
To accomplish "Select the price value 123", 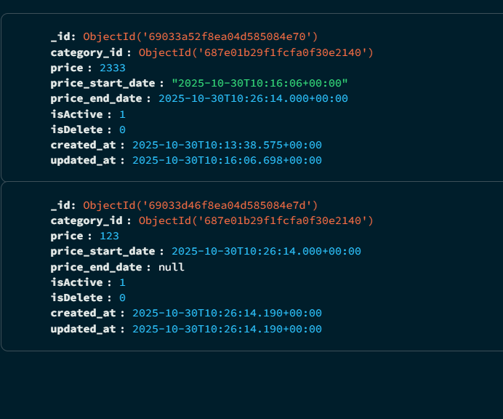I will click(109, 236).
